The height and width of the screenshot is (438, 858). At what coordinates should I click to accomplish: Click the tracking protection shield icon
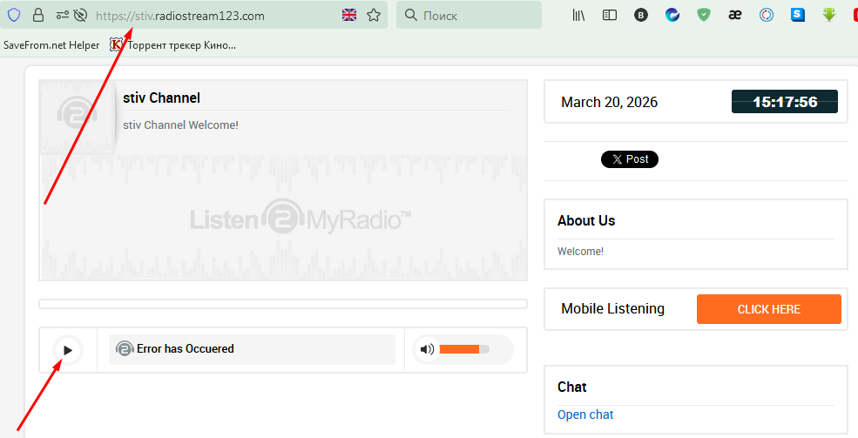tap(14, 15)
